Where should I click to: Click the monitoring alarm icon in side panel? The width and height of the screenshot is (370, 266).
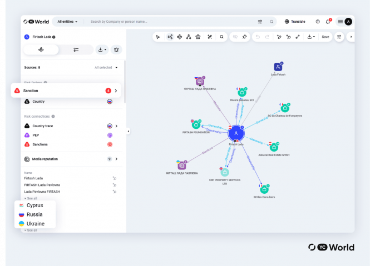coord(116,49)
